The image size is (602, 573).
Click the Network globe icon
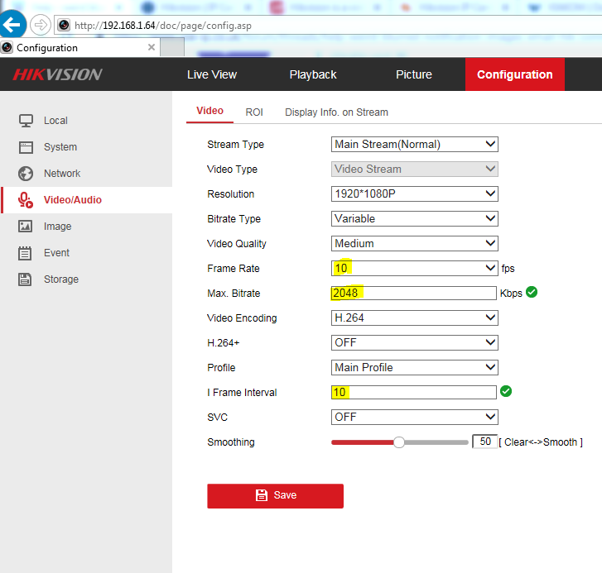pyautogui.click(x=26, y=174)
